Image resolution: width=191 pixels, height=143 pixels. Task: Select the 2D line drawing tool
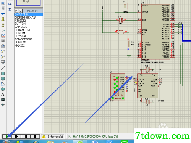(x=3, y=68)
